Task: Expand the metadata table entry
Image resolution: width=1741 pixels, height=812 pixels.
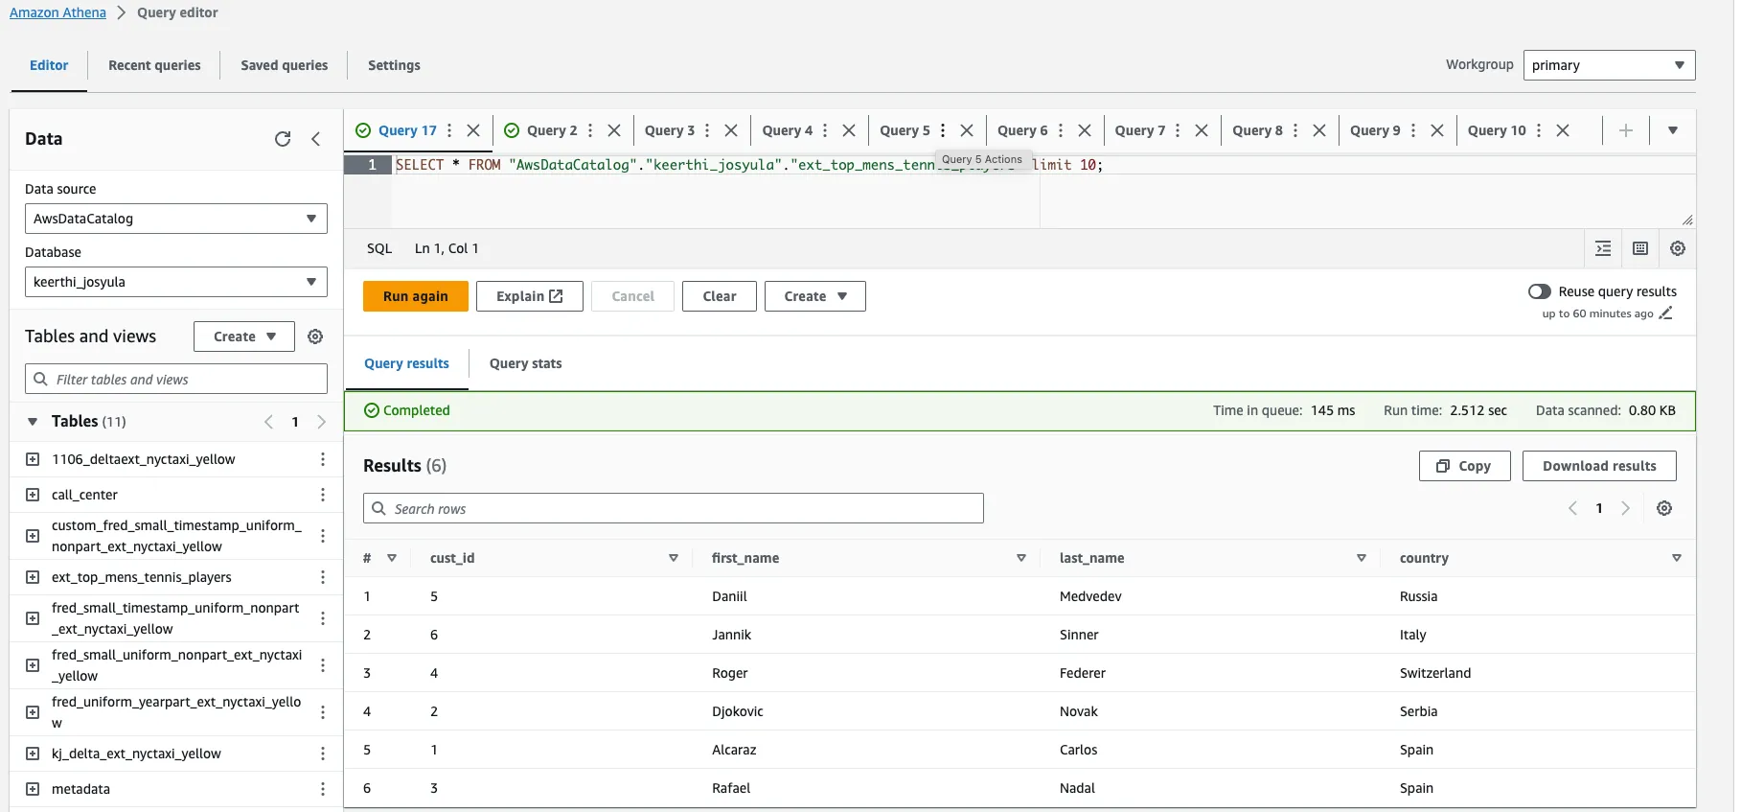Action: point(33,789)
